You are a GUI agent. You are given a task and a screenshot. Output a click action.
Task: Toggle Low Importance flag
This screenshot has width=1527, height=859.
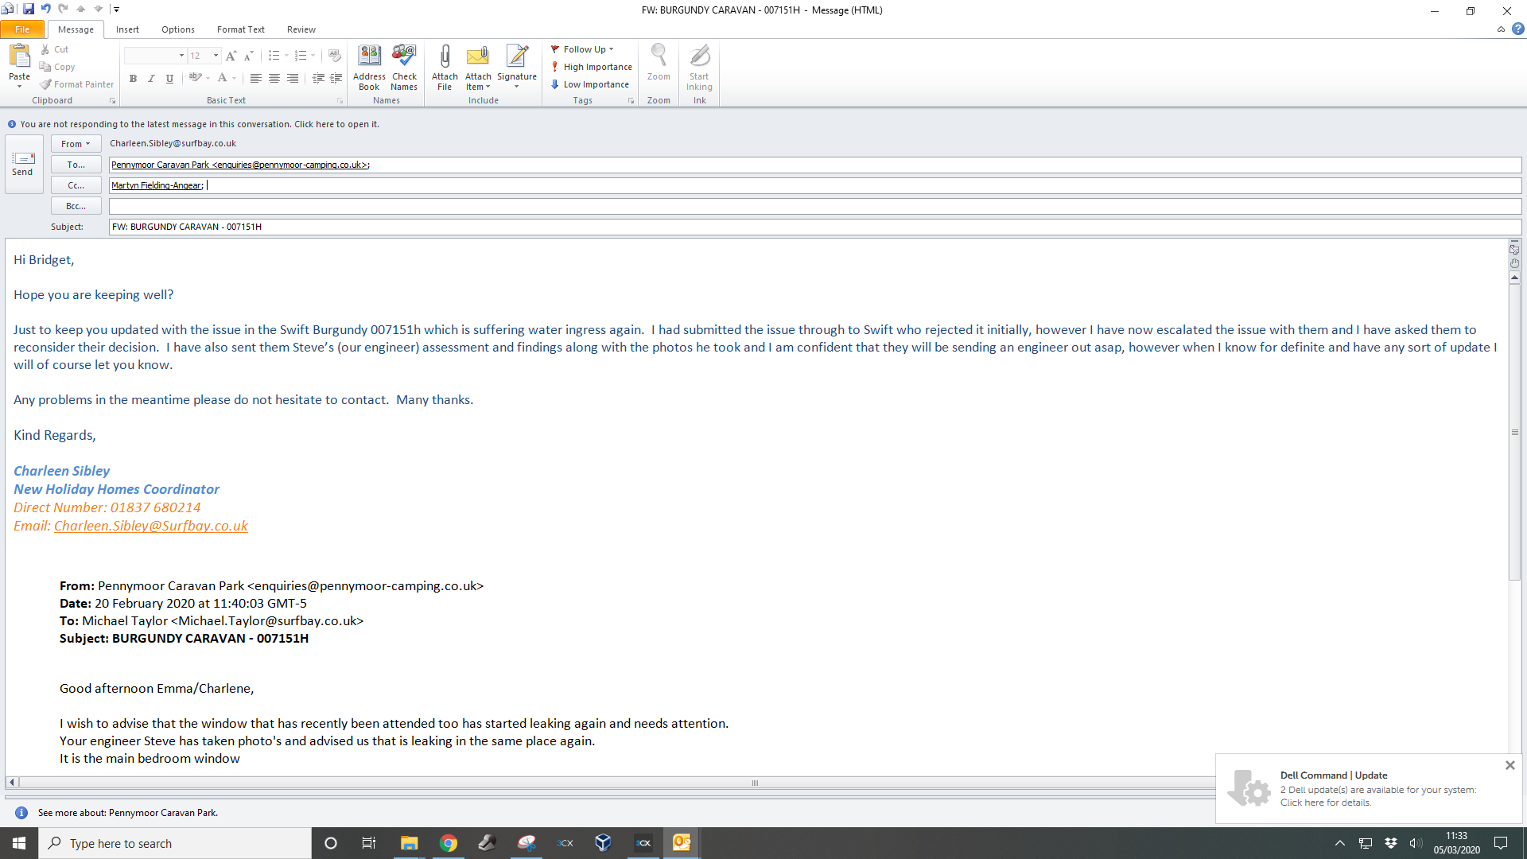(x=590, y=84)
